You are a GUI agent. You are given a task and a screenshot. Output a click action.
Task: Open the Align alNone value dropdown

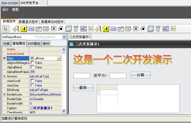coord(59,59)
